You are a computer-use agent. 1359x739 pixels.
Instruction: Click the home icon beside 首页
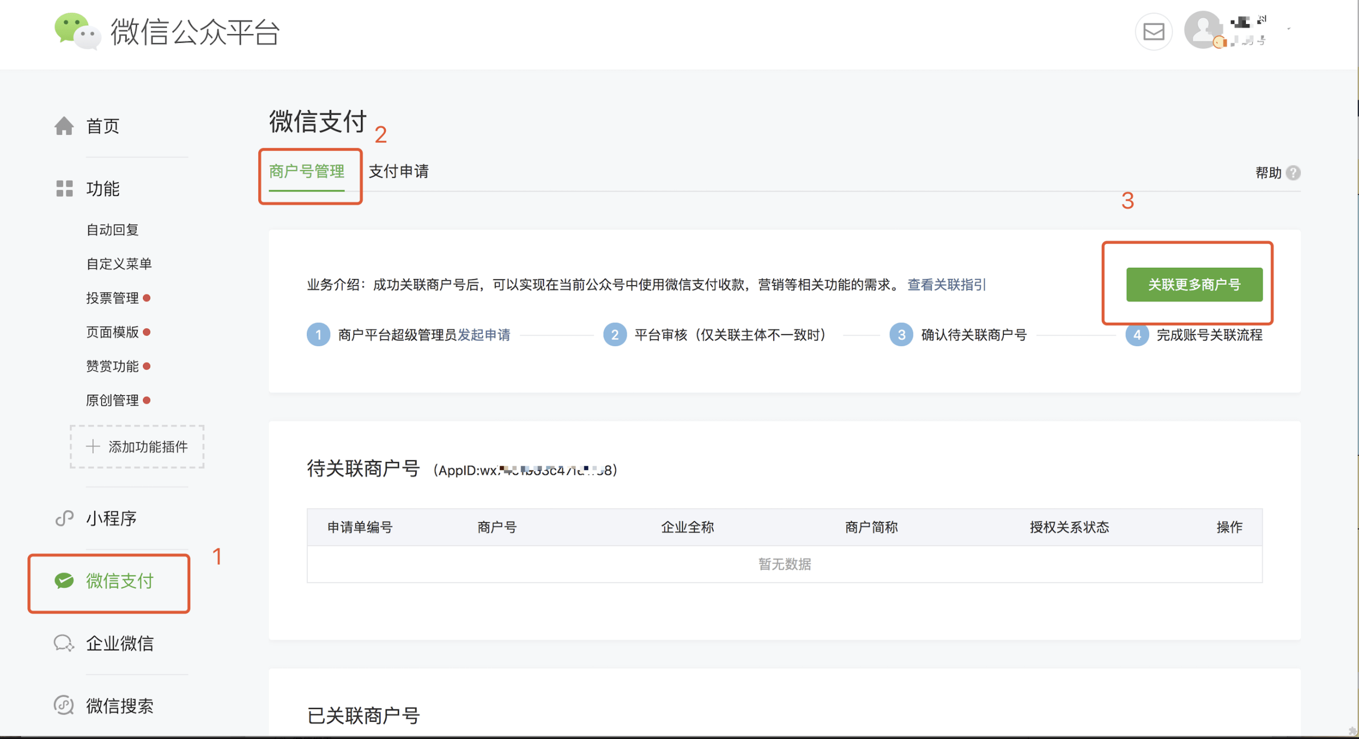point(64,126)
